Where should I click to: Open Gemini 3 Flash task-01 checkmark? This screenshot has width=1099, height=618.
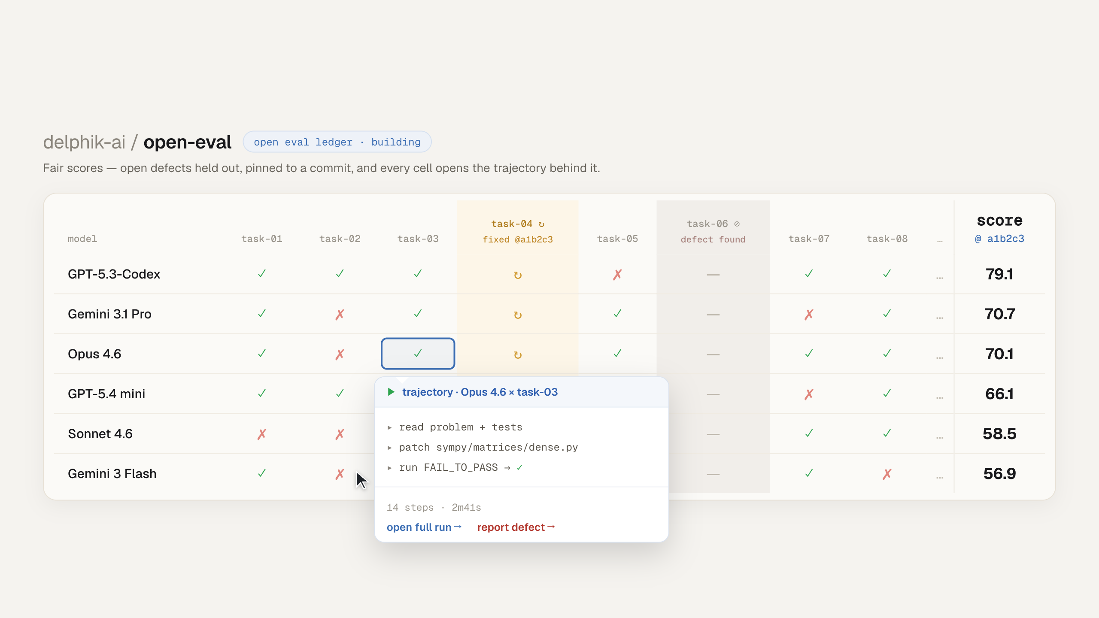pos(262,473)
